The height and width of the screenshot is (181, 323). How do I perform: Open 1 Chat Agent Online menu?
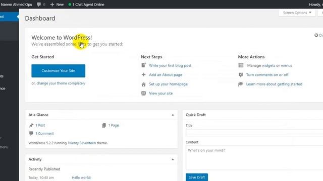86,5
